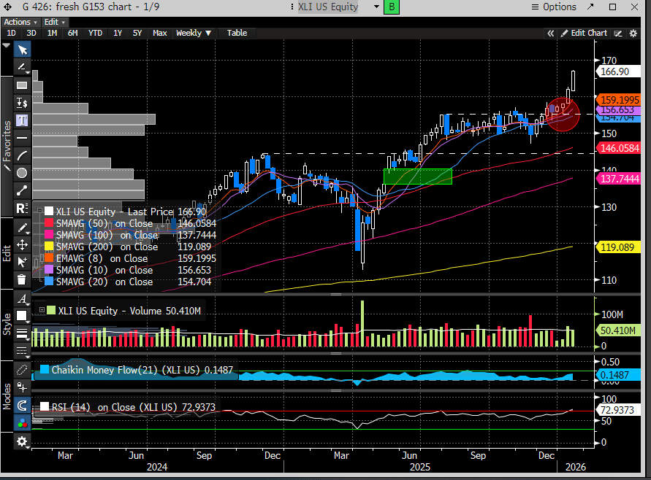Open the Weekly periodicity dropdown
Viewport: 651px width, 480px height.
(x=194, y=33)
